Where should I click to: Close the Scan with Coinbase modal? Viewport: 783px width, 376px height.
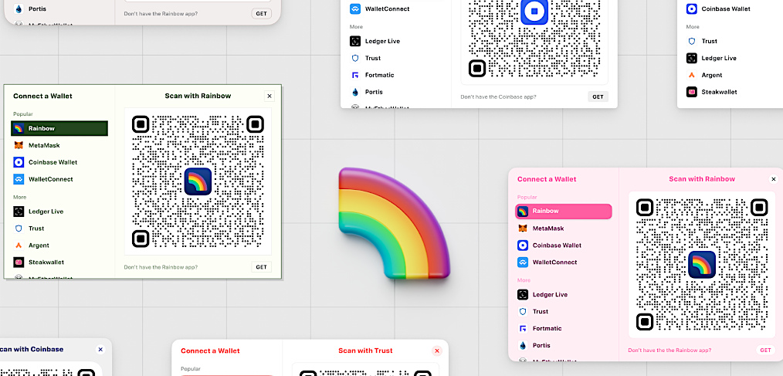(x=100, y=350)
